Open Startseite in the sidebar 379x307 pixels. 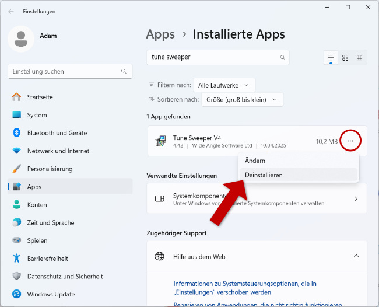[x=70, y=97]
